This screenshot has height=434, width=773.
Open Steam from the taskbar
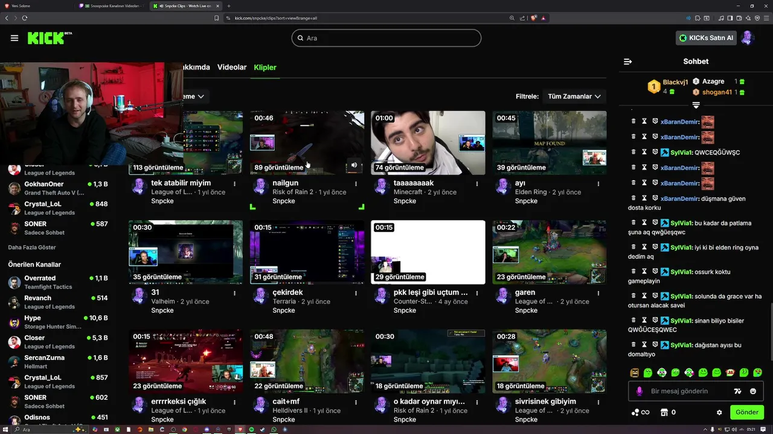[x=263, y=429]
